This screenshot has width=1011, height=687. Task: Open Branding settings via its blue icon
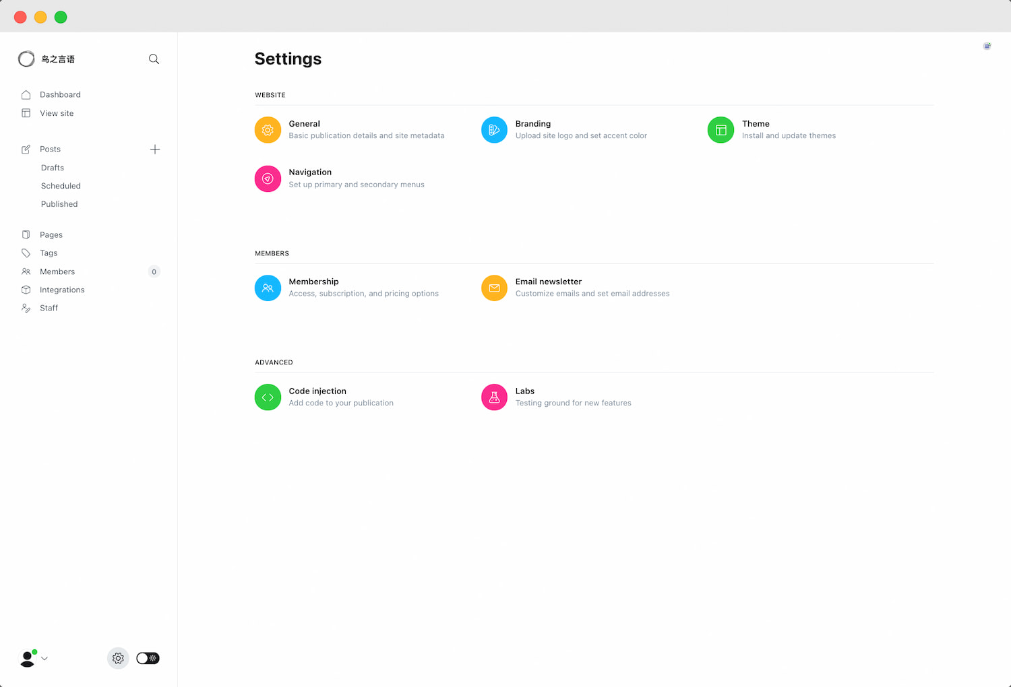pyautogui.click(x=494, y=130)
